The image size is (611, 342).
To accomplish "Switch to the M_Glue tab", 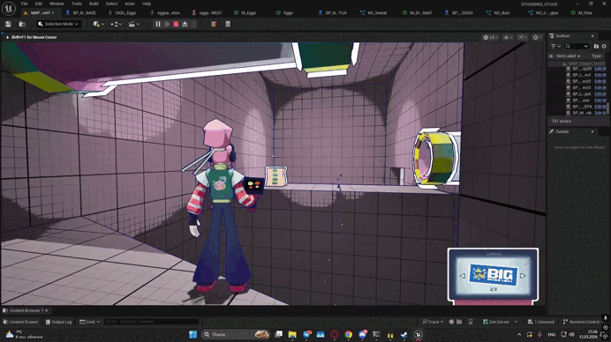I will point(581,13).
